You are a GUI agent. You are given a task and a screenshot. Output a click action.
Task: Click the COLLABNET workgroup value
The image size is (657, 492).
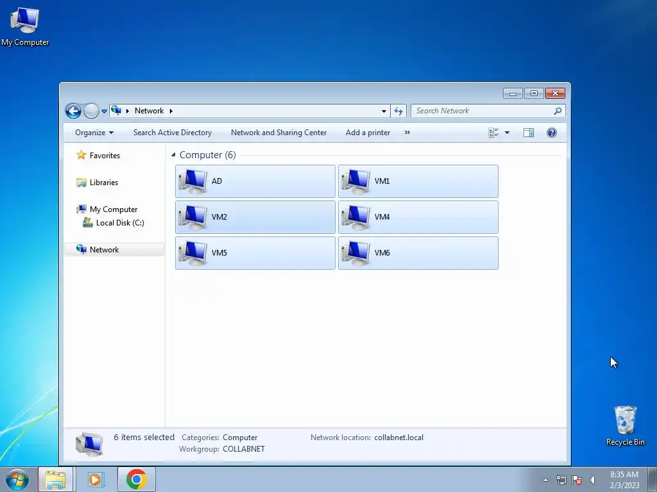243,449
